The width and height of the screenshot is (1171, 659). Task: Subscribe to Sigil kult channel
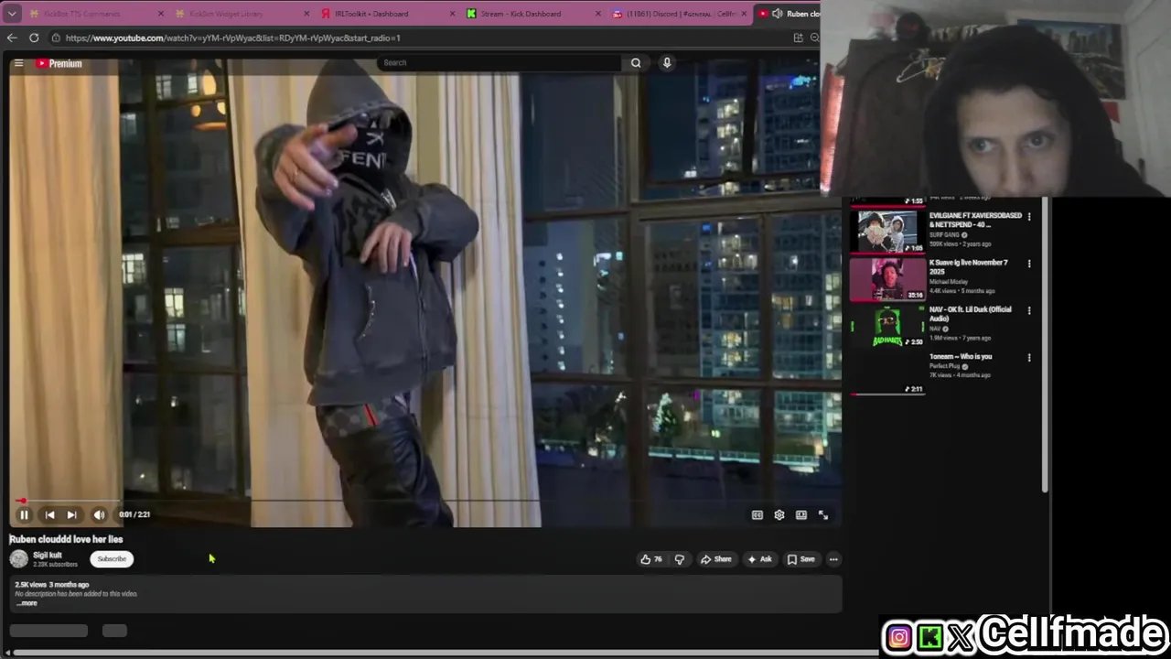[x=112, y=559]
